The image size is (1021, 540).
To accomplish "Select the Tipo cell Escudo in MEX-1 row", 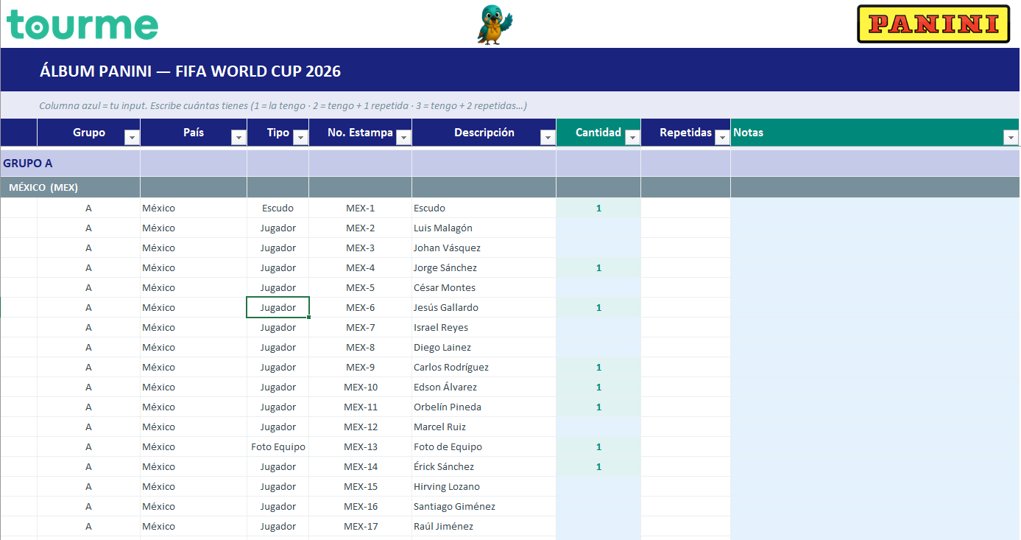I will coord(278,208).
